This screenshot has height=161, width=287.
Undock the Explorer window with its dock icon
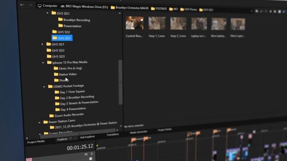pyautogui.click(x=71, y=139)
